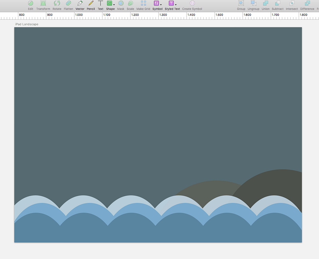The width and height of the screenshot is (319, 259).
Task: Select the Rotate tool
Action: [x=57, y=3]
